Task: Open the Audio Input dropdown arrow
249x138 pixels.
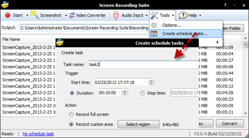Action: click(146, 15)
